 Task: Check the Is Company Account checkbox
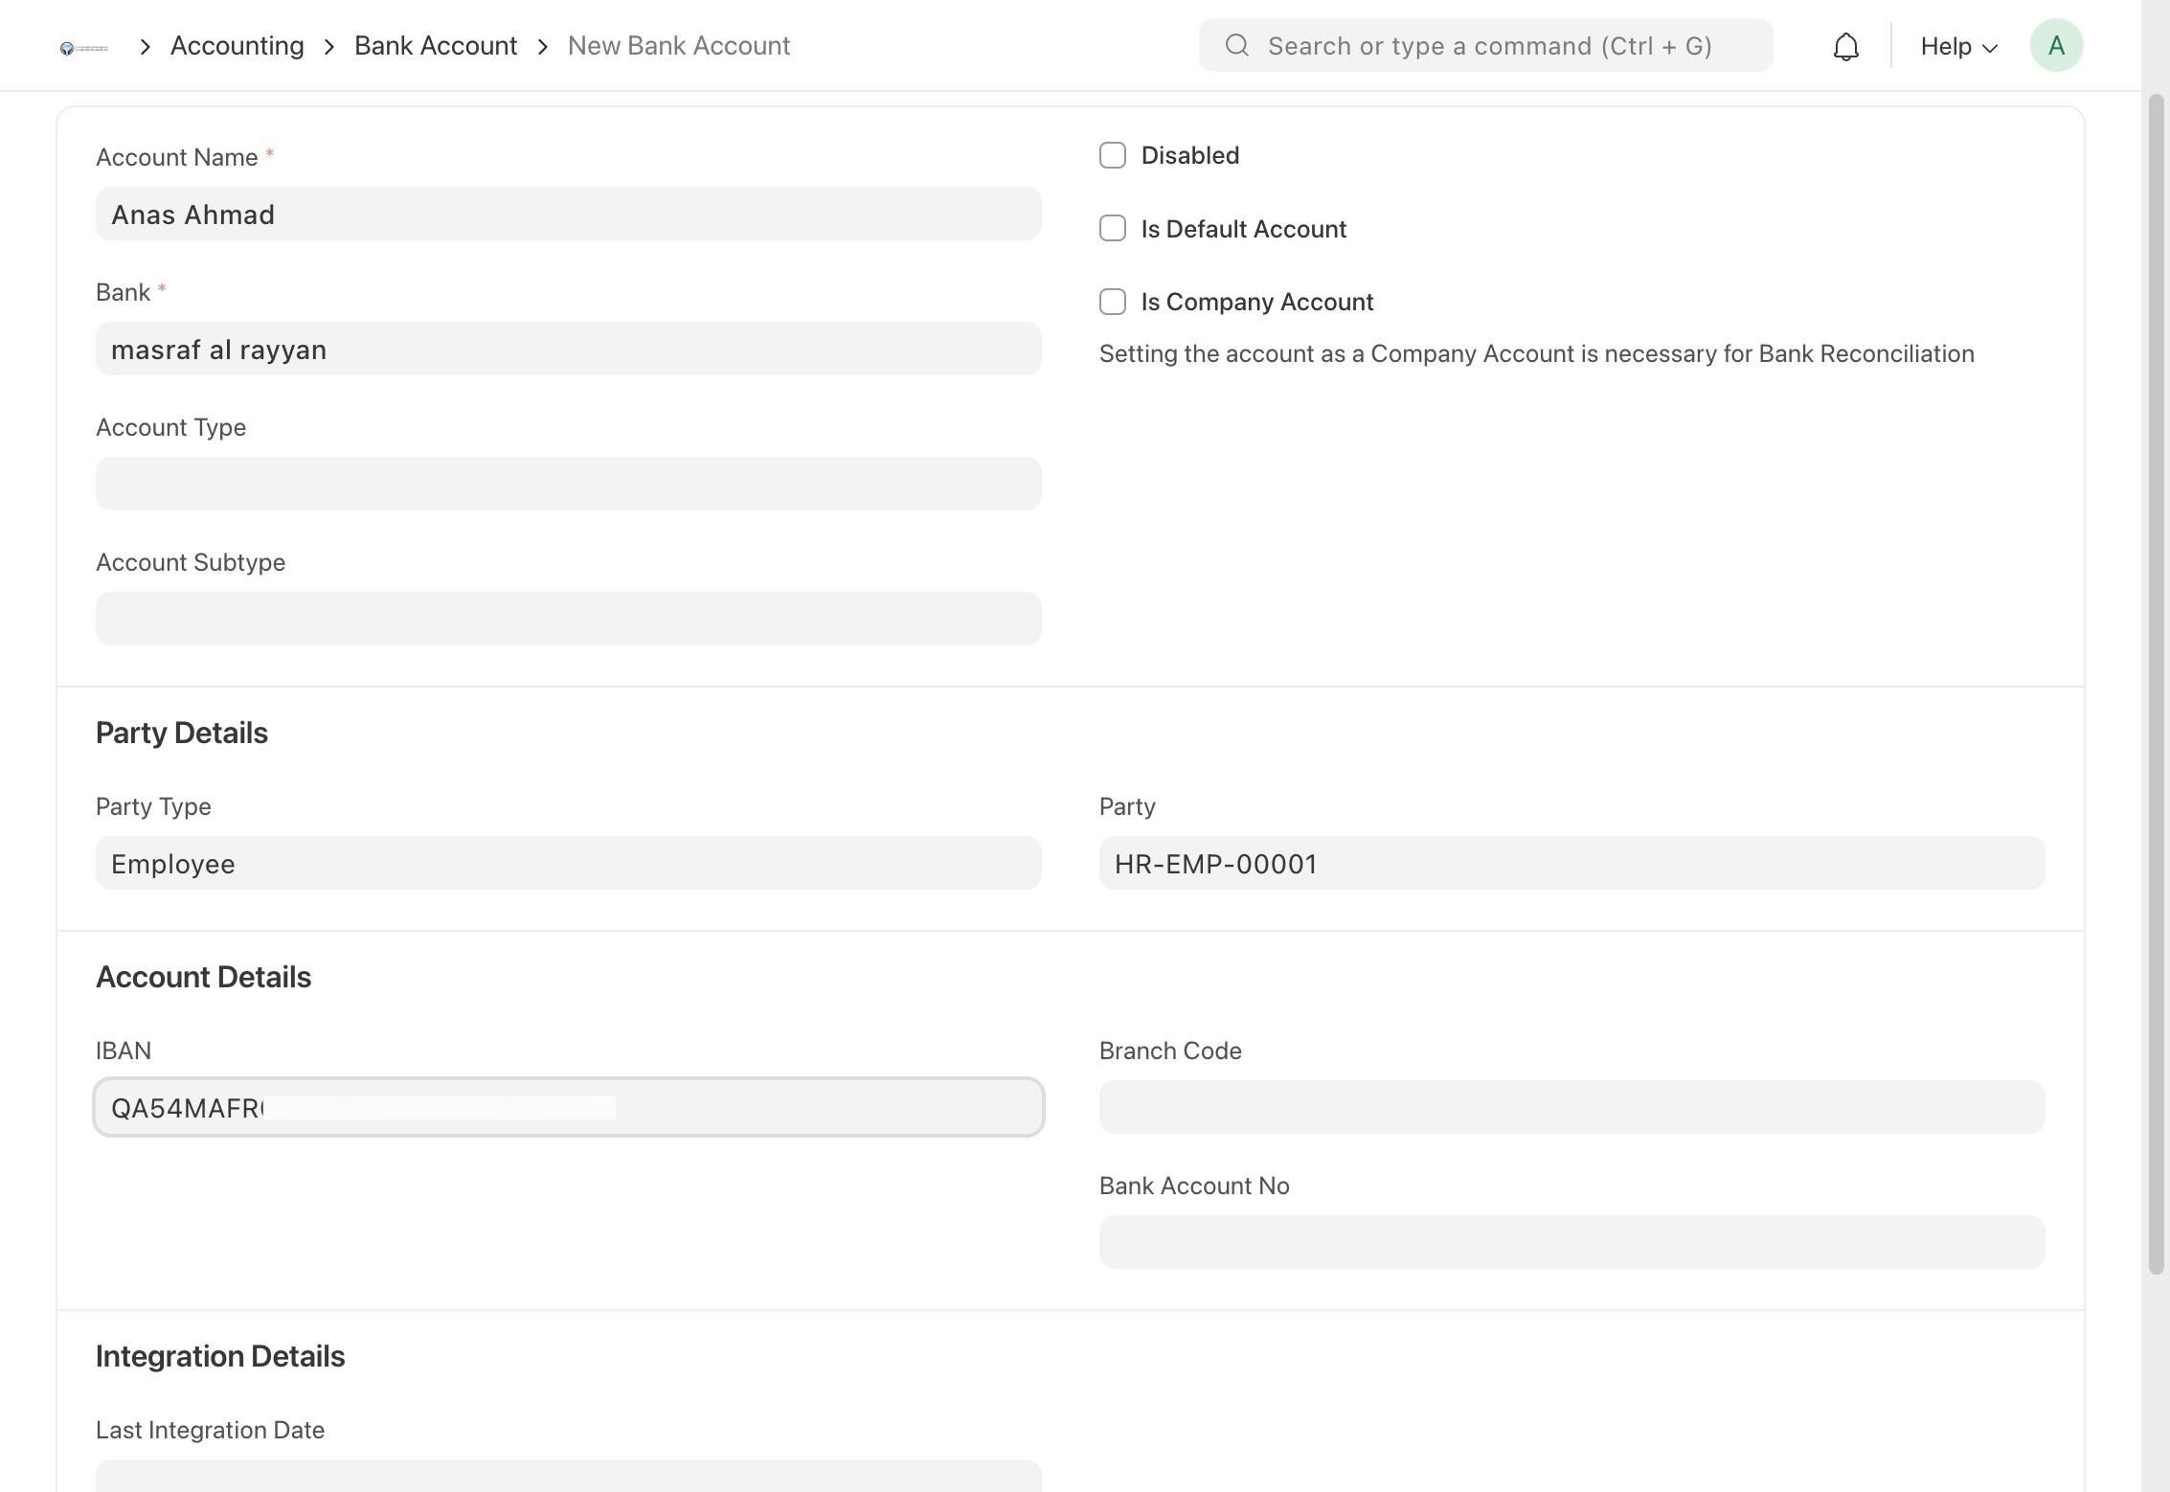(x=1113, y=302)
